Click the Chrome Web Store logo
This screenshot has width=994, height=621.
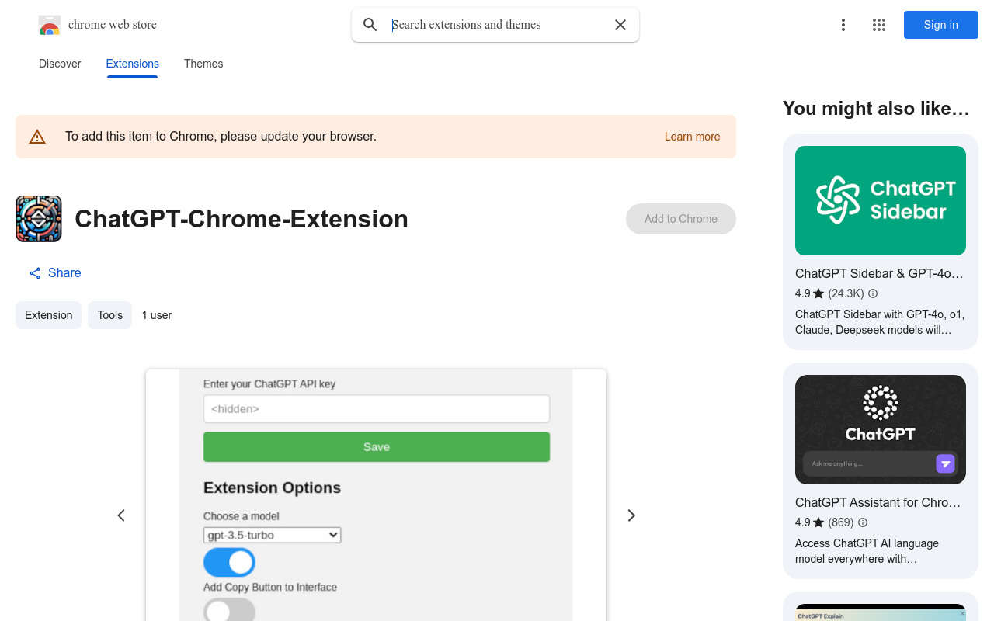[x=50, y=25]
